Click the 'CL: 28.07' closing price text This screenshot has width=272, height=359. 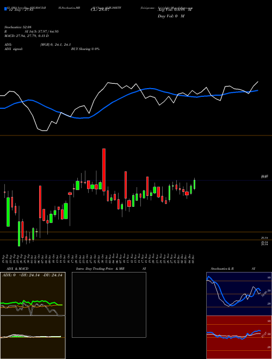pyautogui.click(x=100, y=10)
